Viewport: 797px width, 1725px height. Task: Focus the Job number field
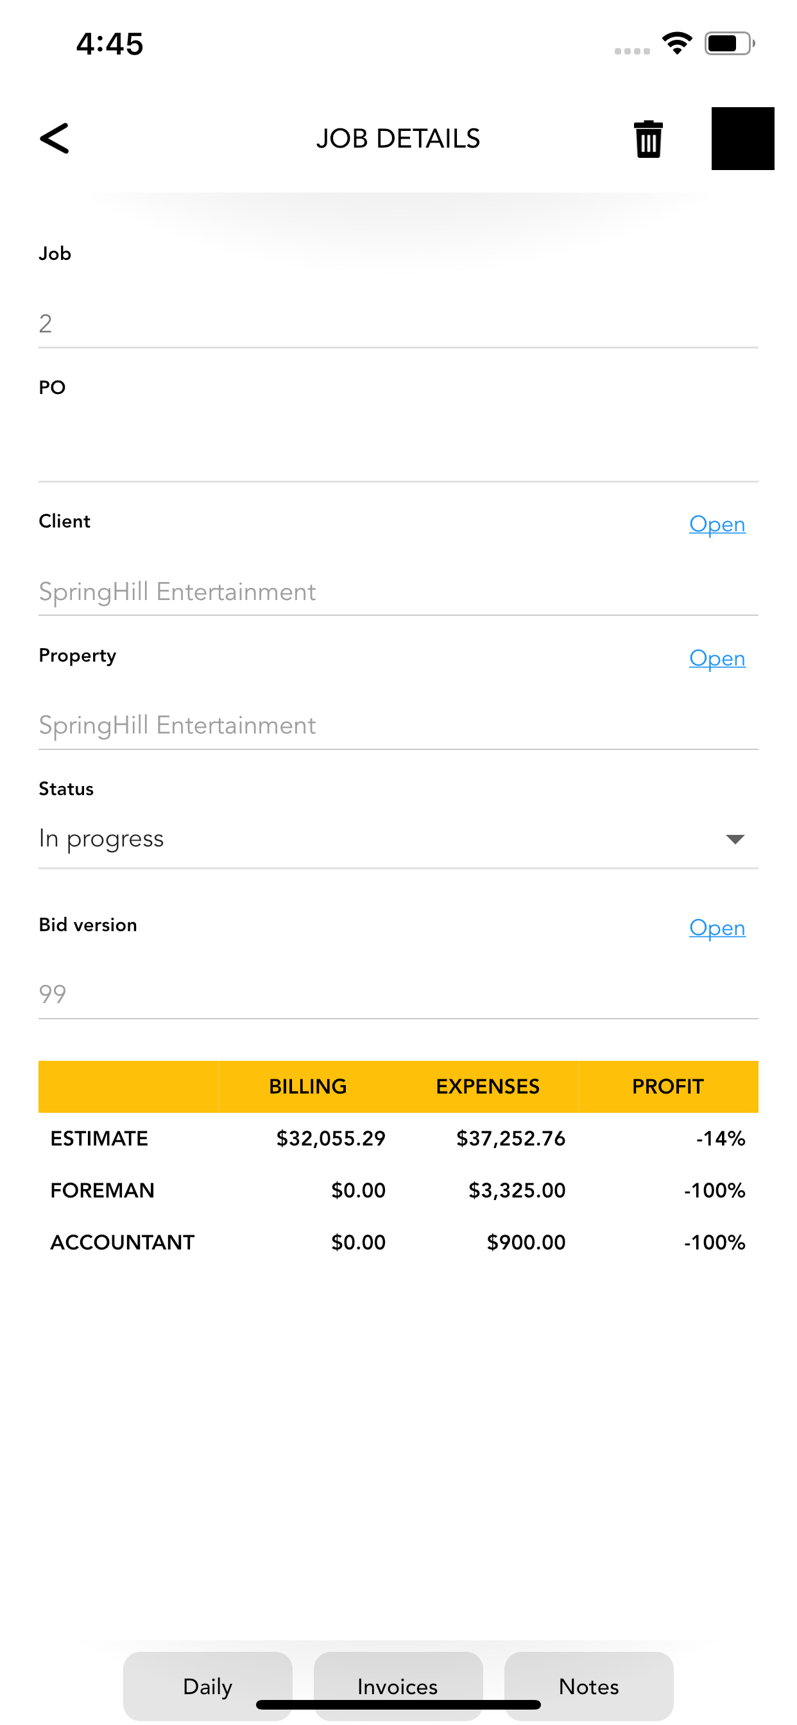click(x=398, y=324)
